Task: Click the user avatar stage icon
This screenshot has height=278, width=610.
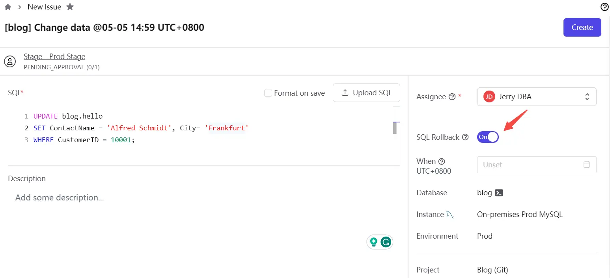Action: 10,61
